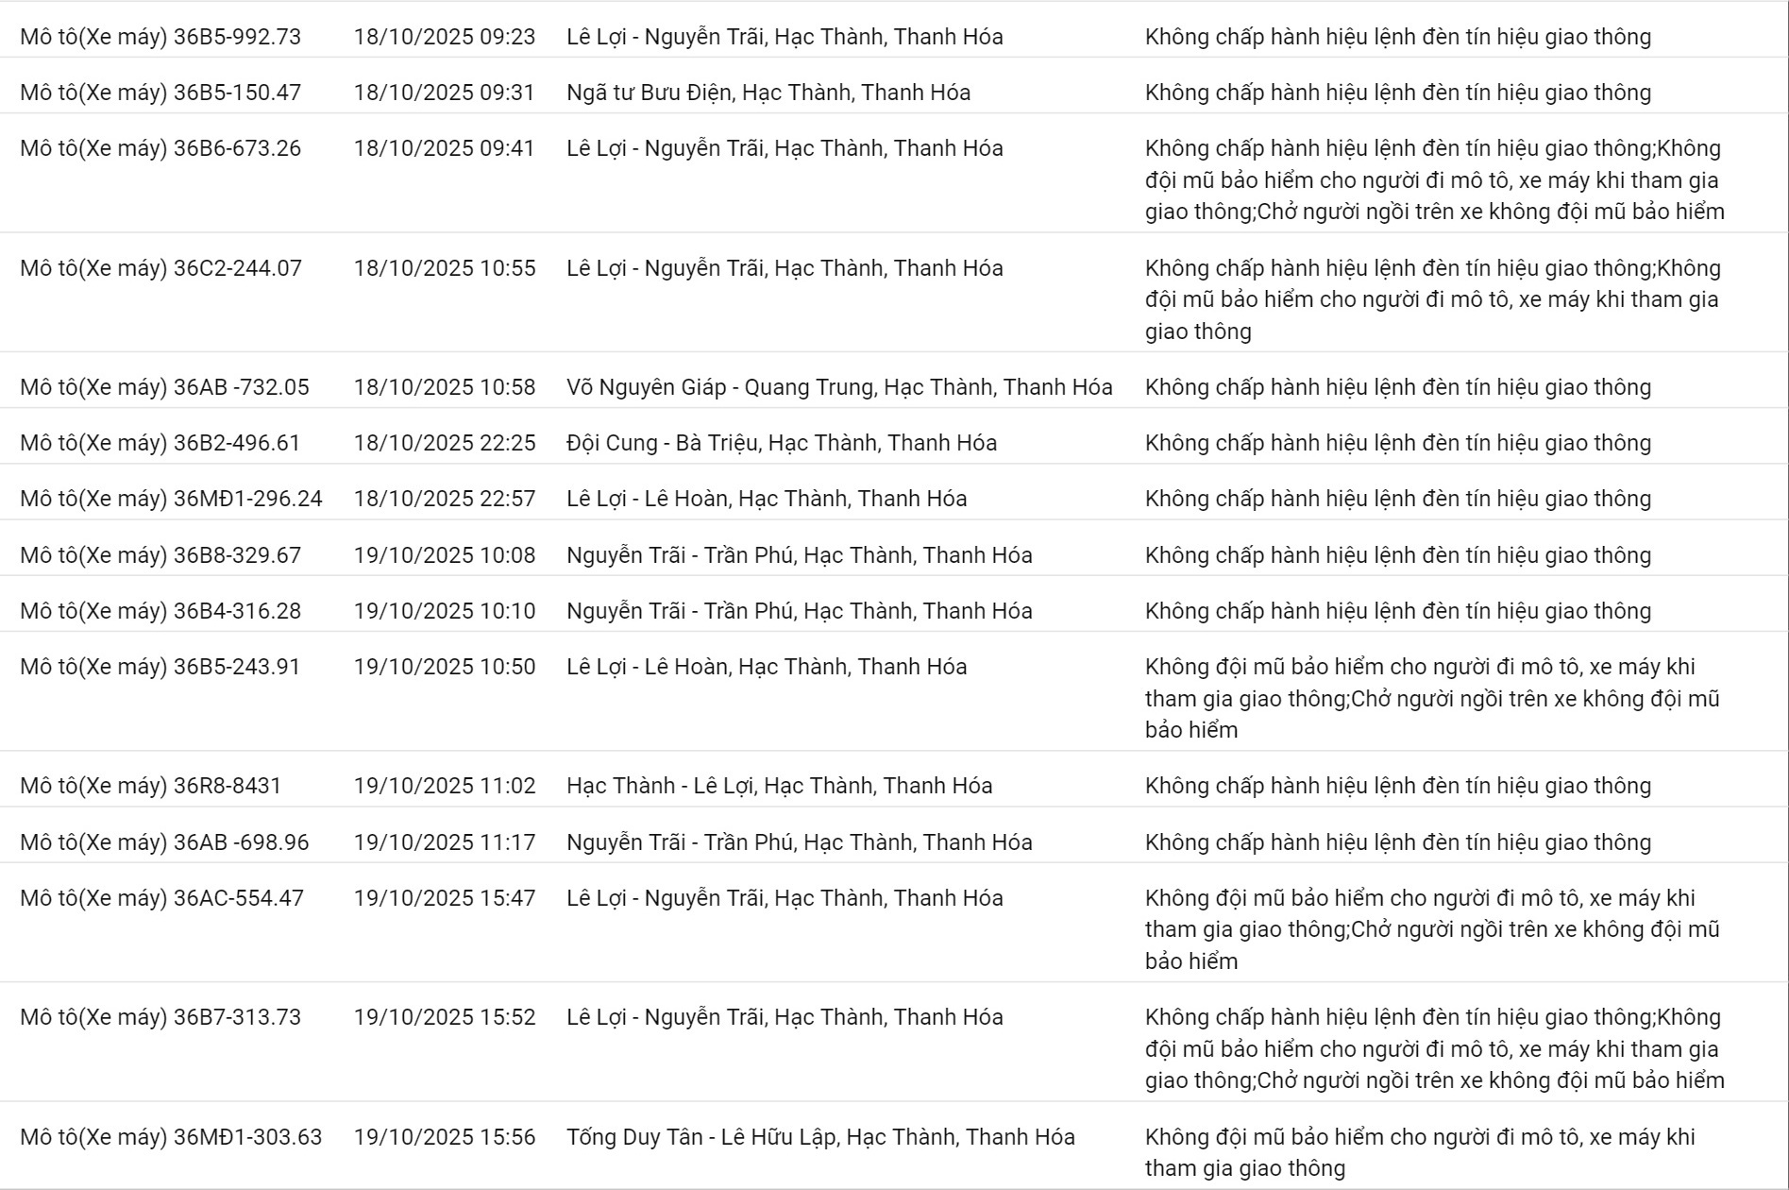This screenshot has width=1789, height=1190.
Task: Click Võ Nguyên Giáp - Quang Trung location
Action: point(839,387)
